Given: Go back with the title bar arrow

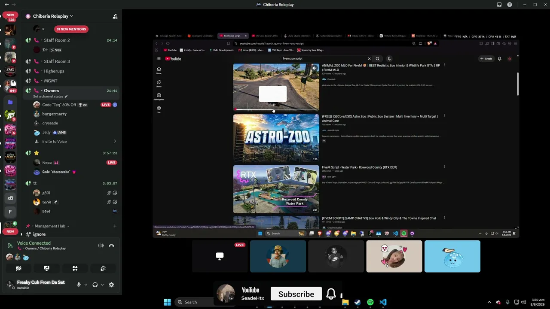Looking at the screenshot, I should pyautogui.click(x=6, y=5).
